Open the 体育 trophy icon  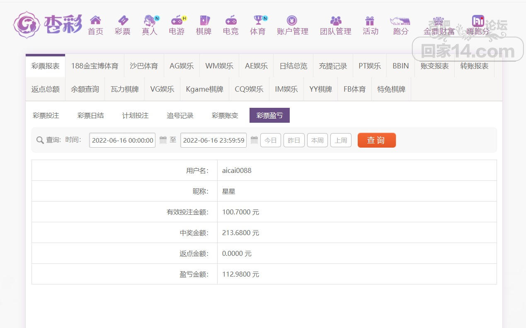(258, 20)
